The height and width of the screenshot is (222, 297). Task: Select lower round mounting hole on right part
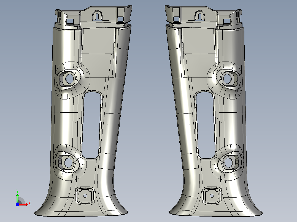pos(229,163)
